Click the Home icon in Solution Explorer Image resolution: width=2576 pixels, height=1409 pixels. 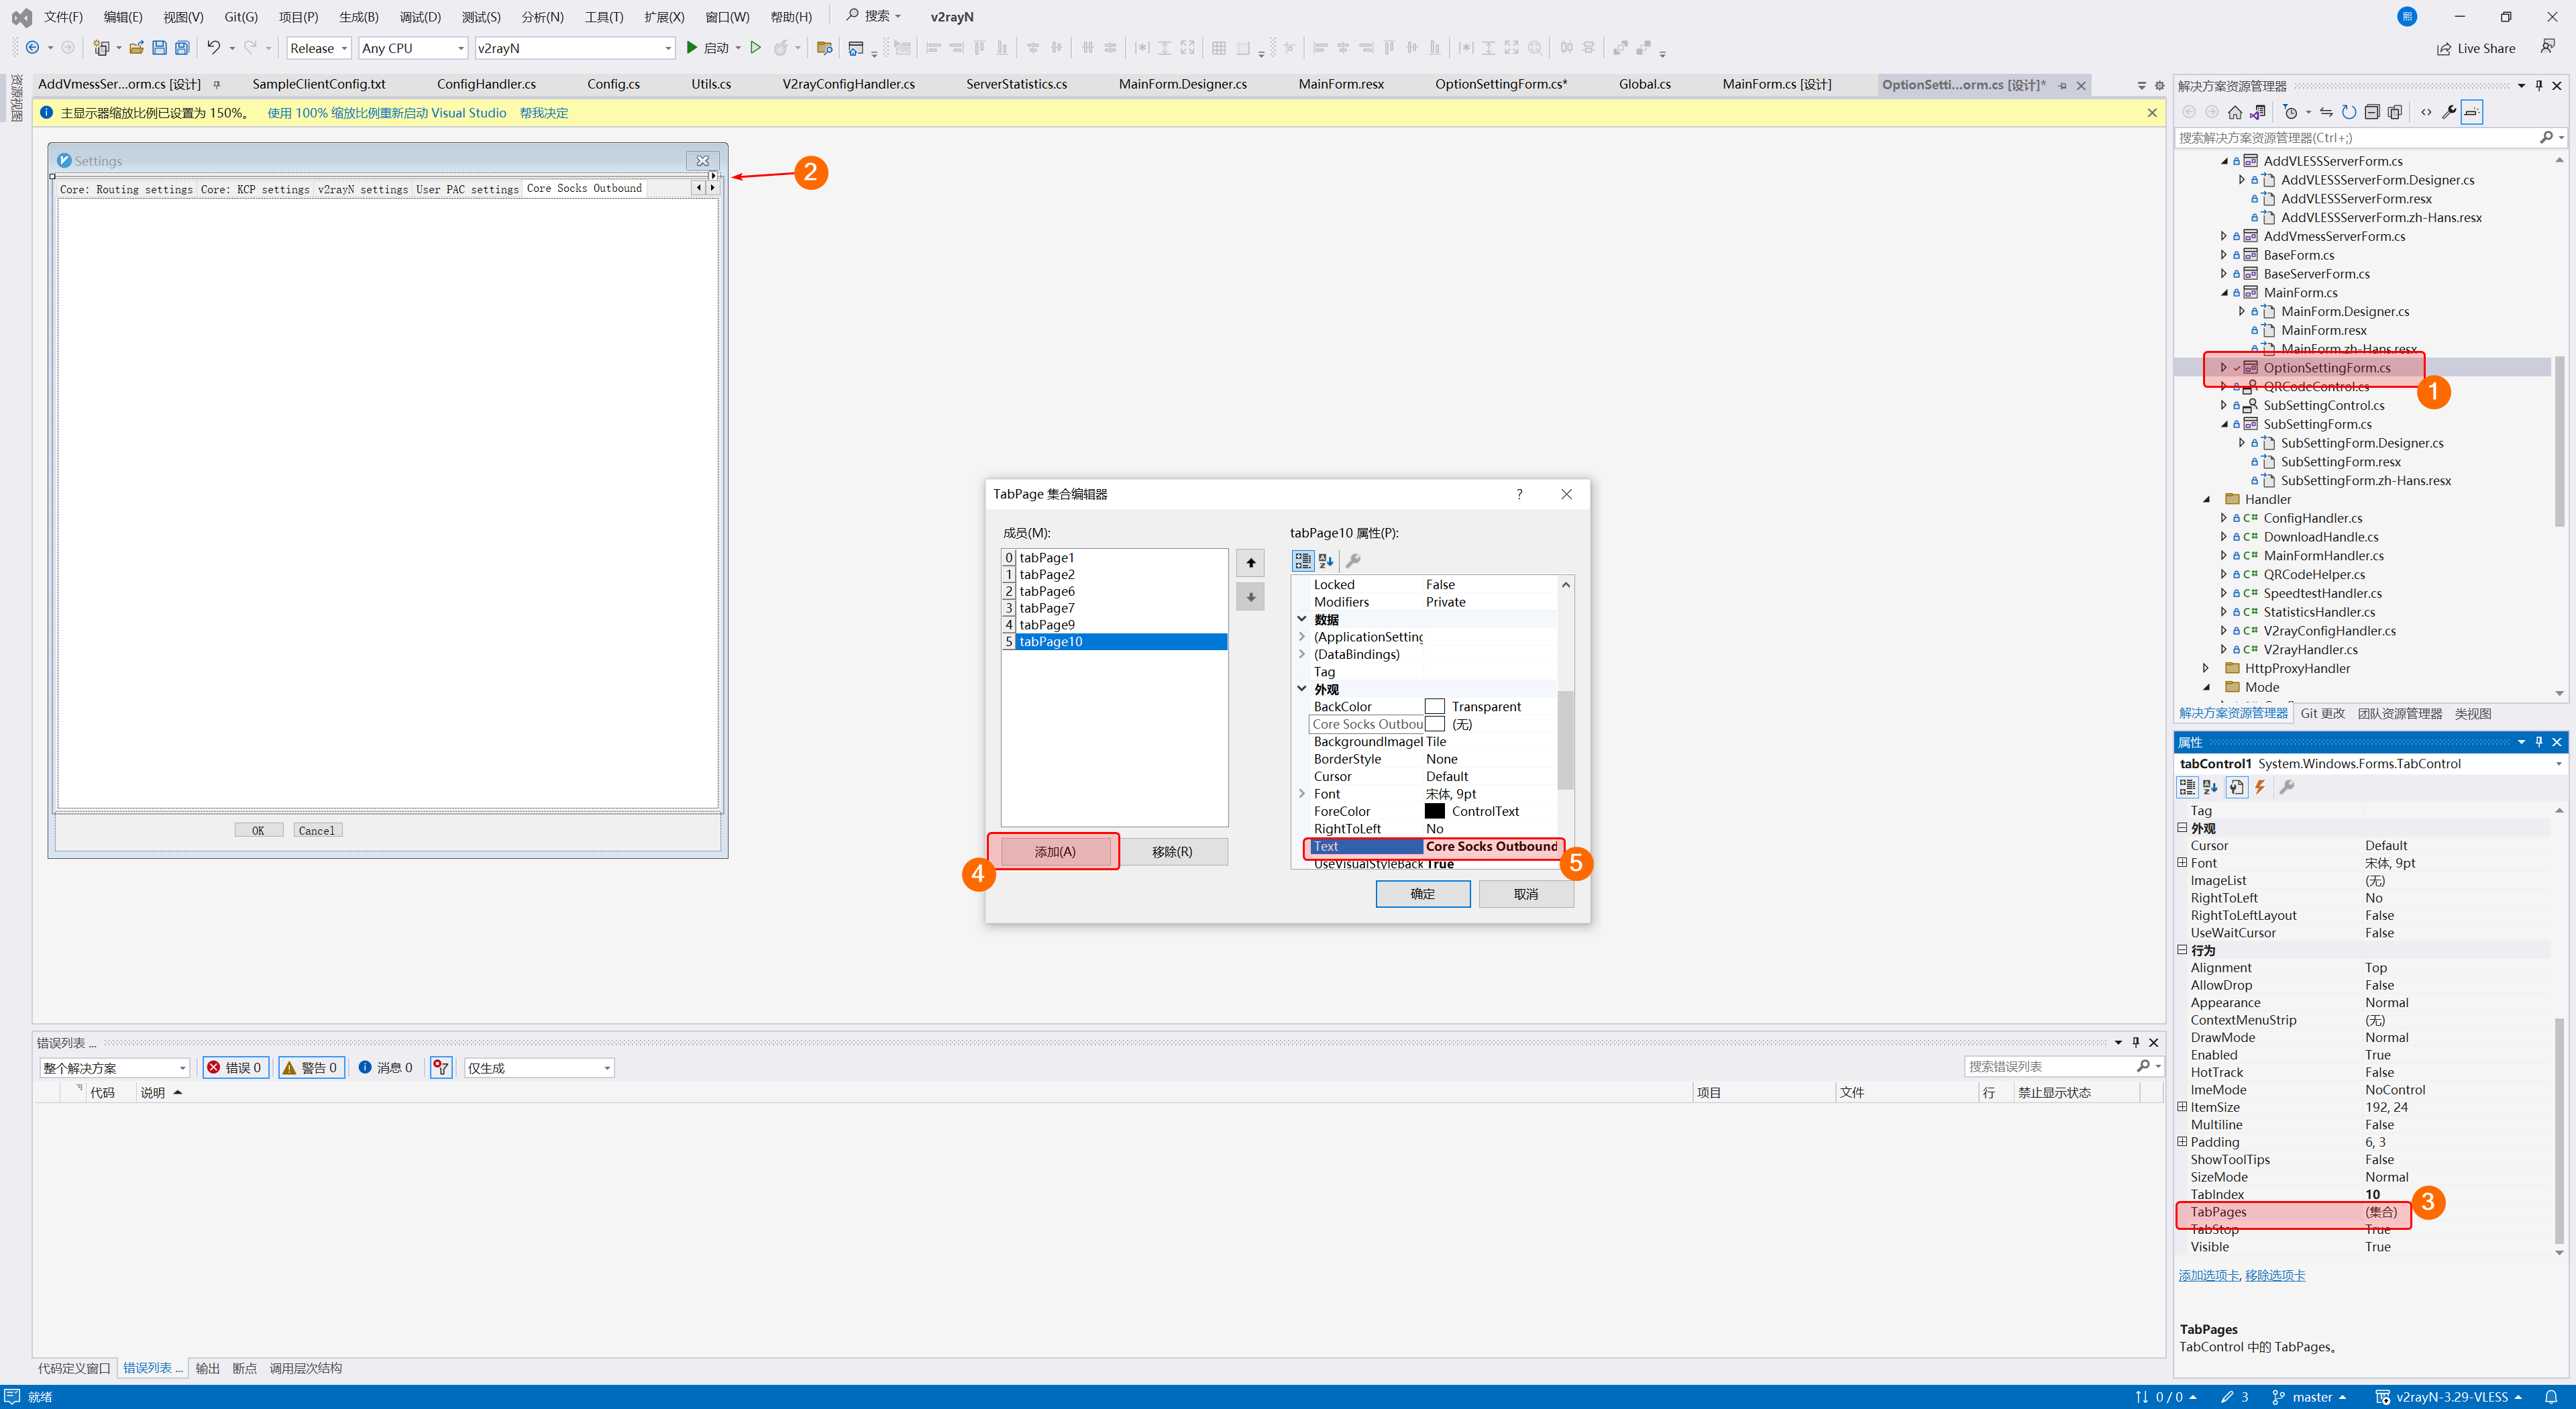(x=2234, y=112)
